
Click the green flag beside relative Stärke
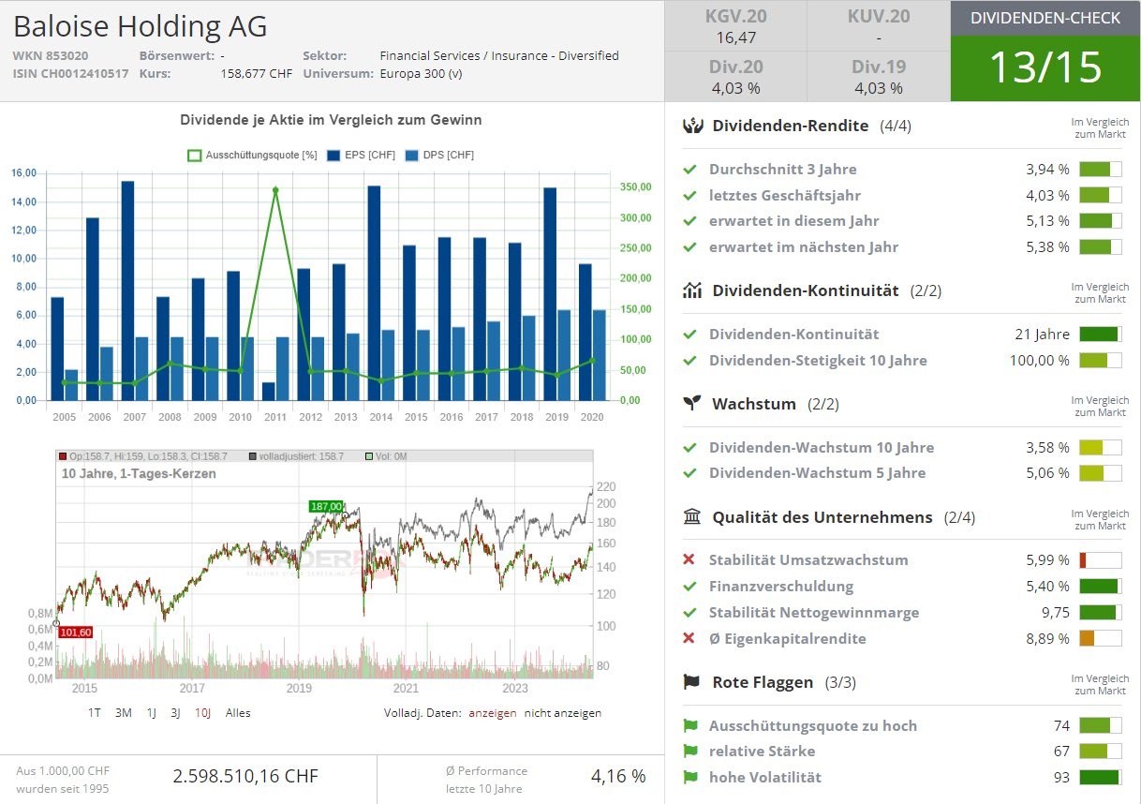click(690, 751)
